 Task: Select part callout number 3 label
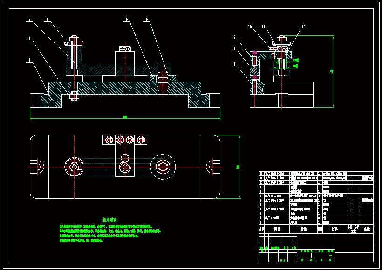(x=29, y=20)
